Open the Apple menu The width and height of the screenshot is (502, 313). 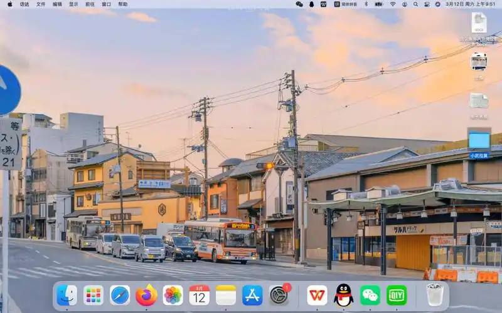[x=9, y=4]
